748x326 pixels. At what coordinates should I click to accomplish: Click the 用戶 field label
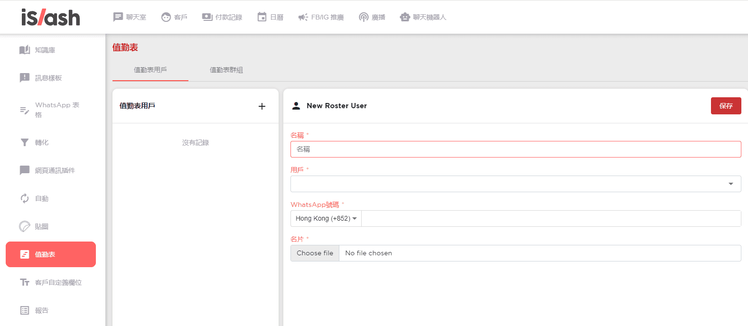click(297, 170)
